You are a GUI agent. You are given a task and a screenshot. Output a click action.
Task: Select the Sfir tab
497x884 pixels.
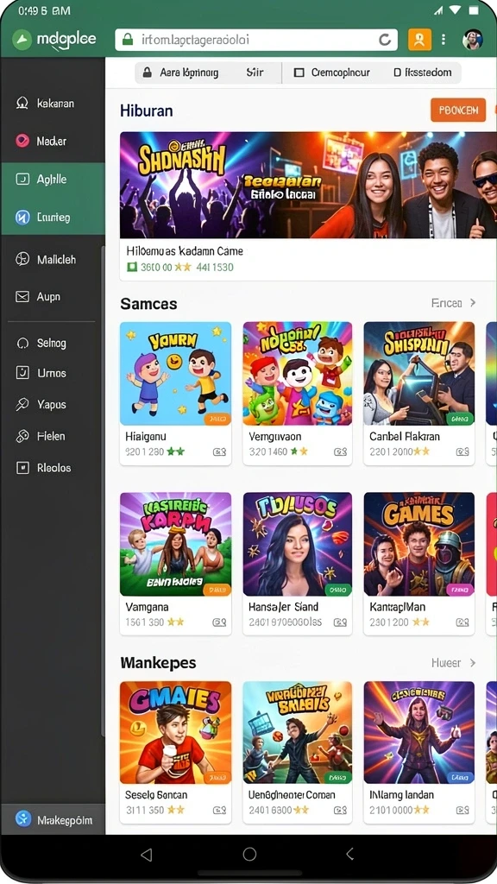click(255, 73)
